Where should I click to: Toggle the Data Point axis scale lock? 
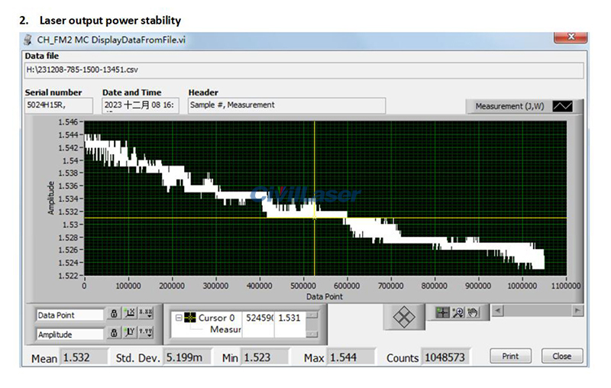tap(113, 314)
